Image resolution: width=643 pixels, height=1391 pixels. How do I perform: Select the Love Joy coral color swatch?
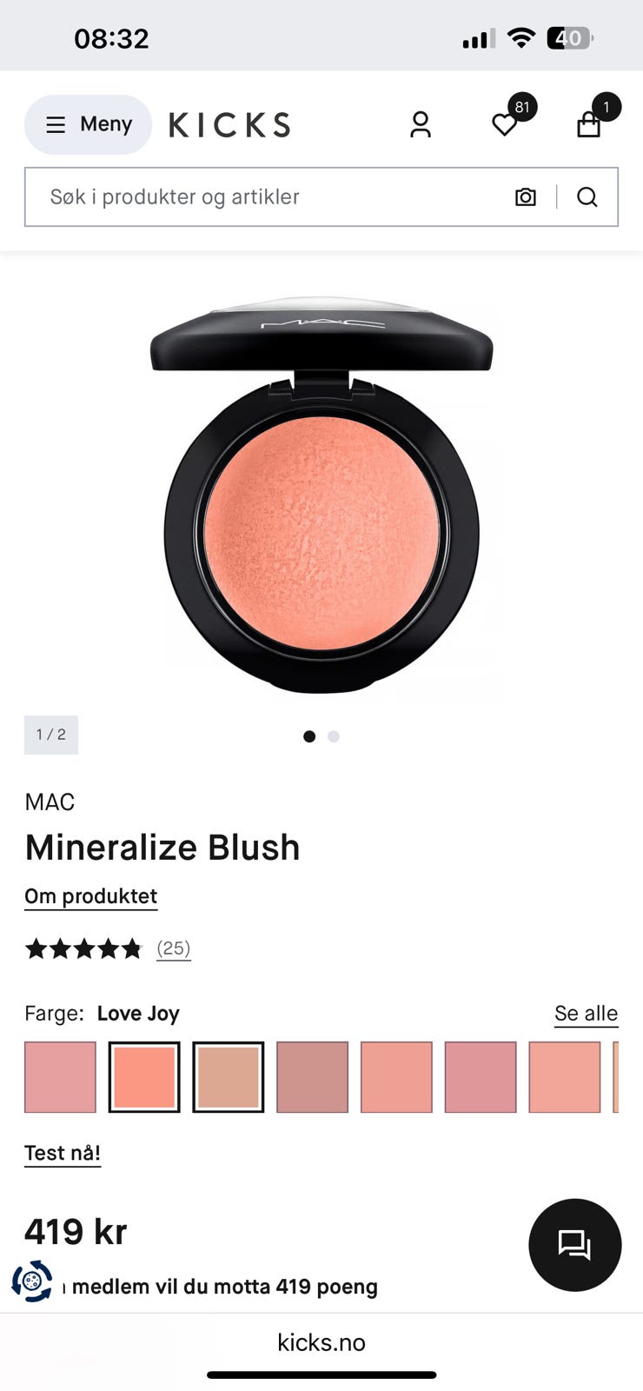tap(144, 1077)
